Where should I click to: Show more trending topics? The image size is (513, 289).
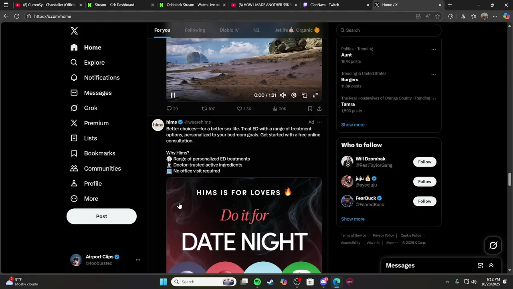(353, 125)
